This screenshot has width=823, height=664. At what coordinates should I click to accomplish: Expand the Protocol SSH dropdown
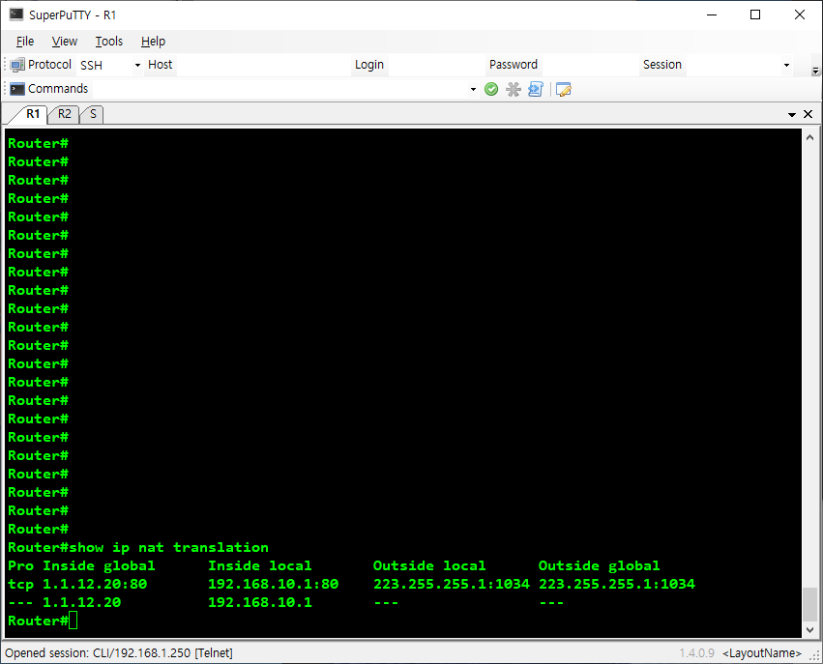137,65
